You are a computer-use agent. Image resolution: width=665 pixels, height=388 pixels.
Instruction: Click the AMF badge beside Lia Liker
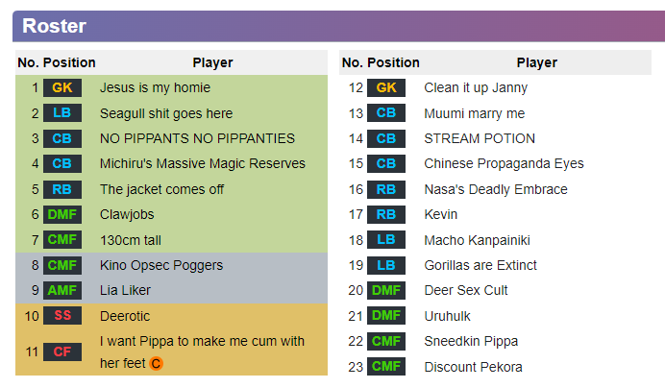click(62, 290)
